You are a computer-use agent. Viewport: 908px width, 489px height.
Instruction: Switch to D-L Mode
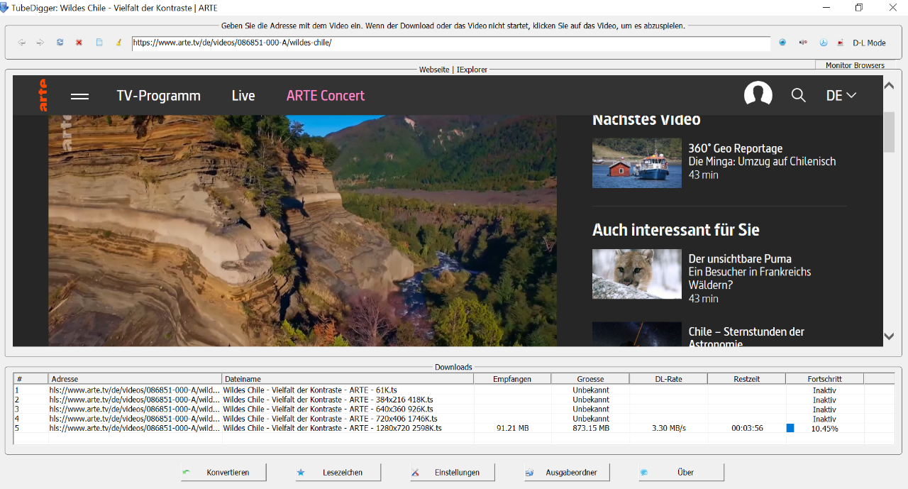click(869, 43)
